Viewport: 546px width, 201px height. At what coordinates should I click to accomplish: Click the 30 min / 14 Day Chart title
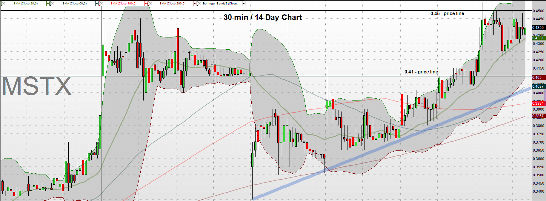263,18
